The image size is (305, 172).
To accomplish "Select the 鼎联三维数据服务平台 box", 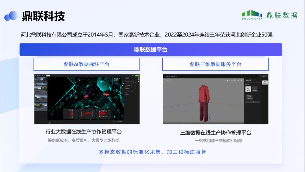I will (215, 64).
